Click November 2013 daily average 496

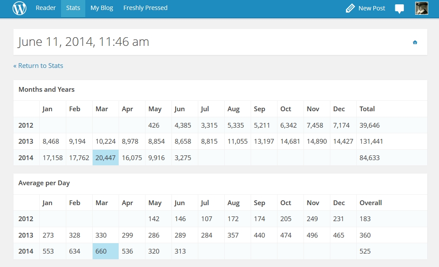tap(312, 235)
